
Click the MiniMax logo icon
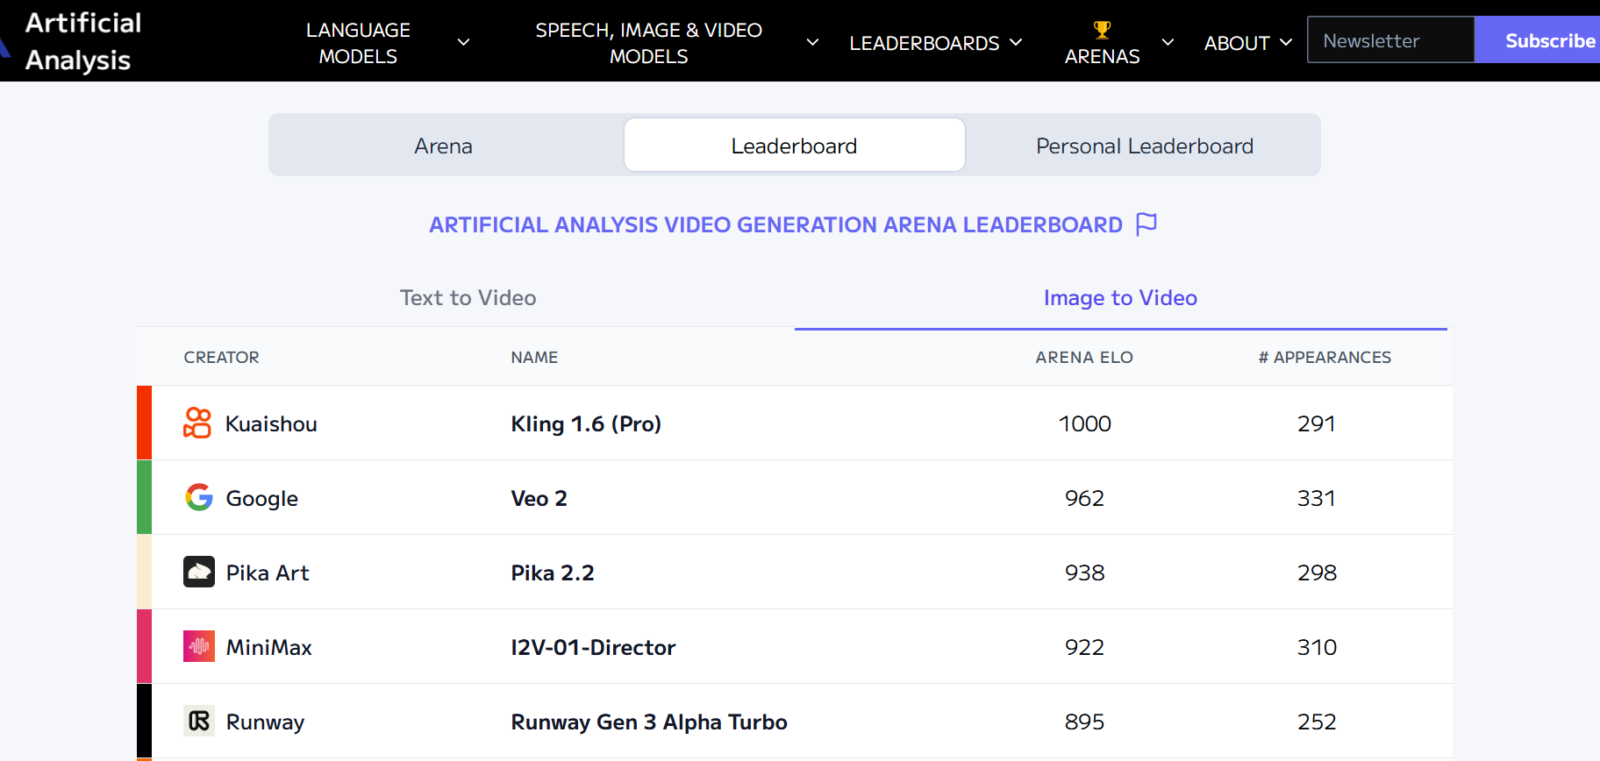point(199,646)
